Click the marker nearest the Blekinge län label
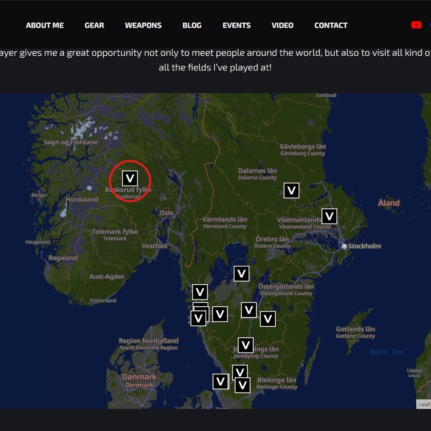 pos(243,385)
